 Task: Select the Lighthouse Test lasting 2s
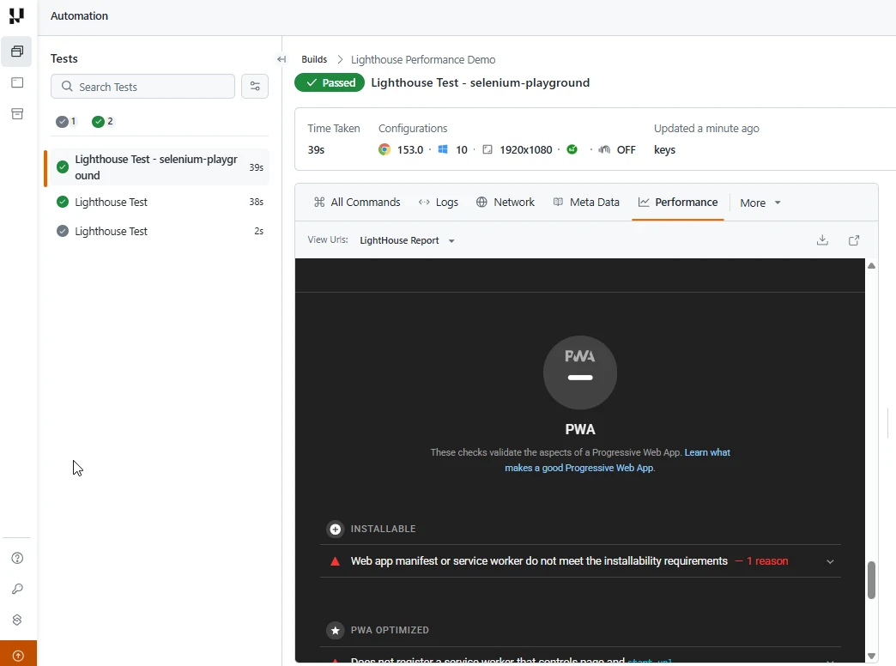coord(160,231)
